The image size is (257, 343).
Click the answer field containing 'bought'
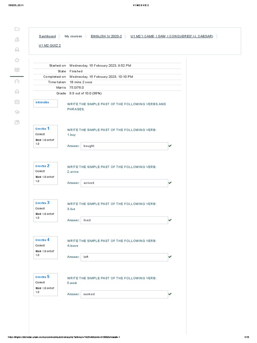pos(124,146)
